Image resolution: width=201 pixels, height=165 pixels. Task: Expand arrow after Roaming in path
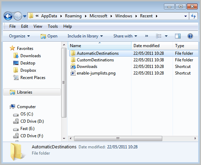[x=86, y=16]
